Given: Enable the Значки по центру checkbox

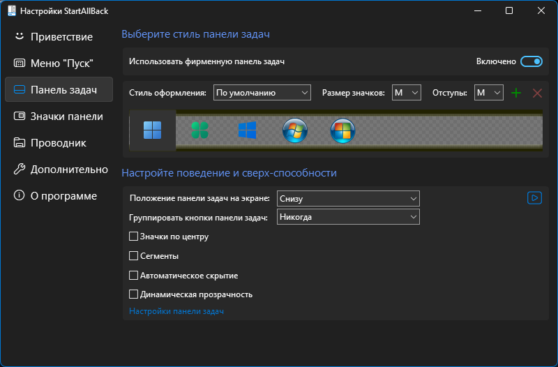Looking at the screenshot, I should click(133, 237).
